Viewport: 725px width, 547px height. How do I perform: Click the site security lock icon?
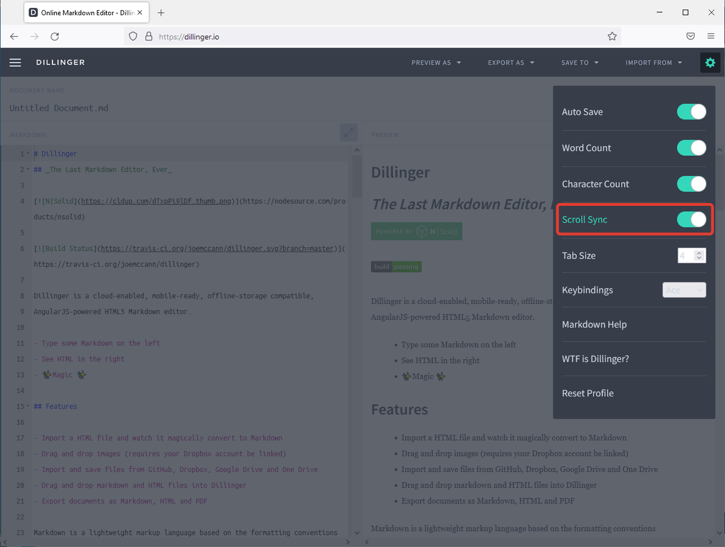(x=149, y=36)
